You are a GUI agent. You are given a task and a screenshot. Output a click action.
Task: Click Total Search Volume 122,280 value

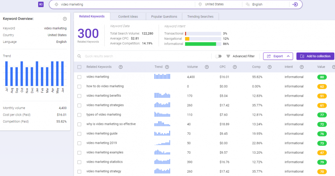point(147,33)
